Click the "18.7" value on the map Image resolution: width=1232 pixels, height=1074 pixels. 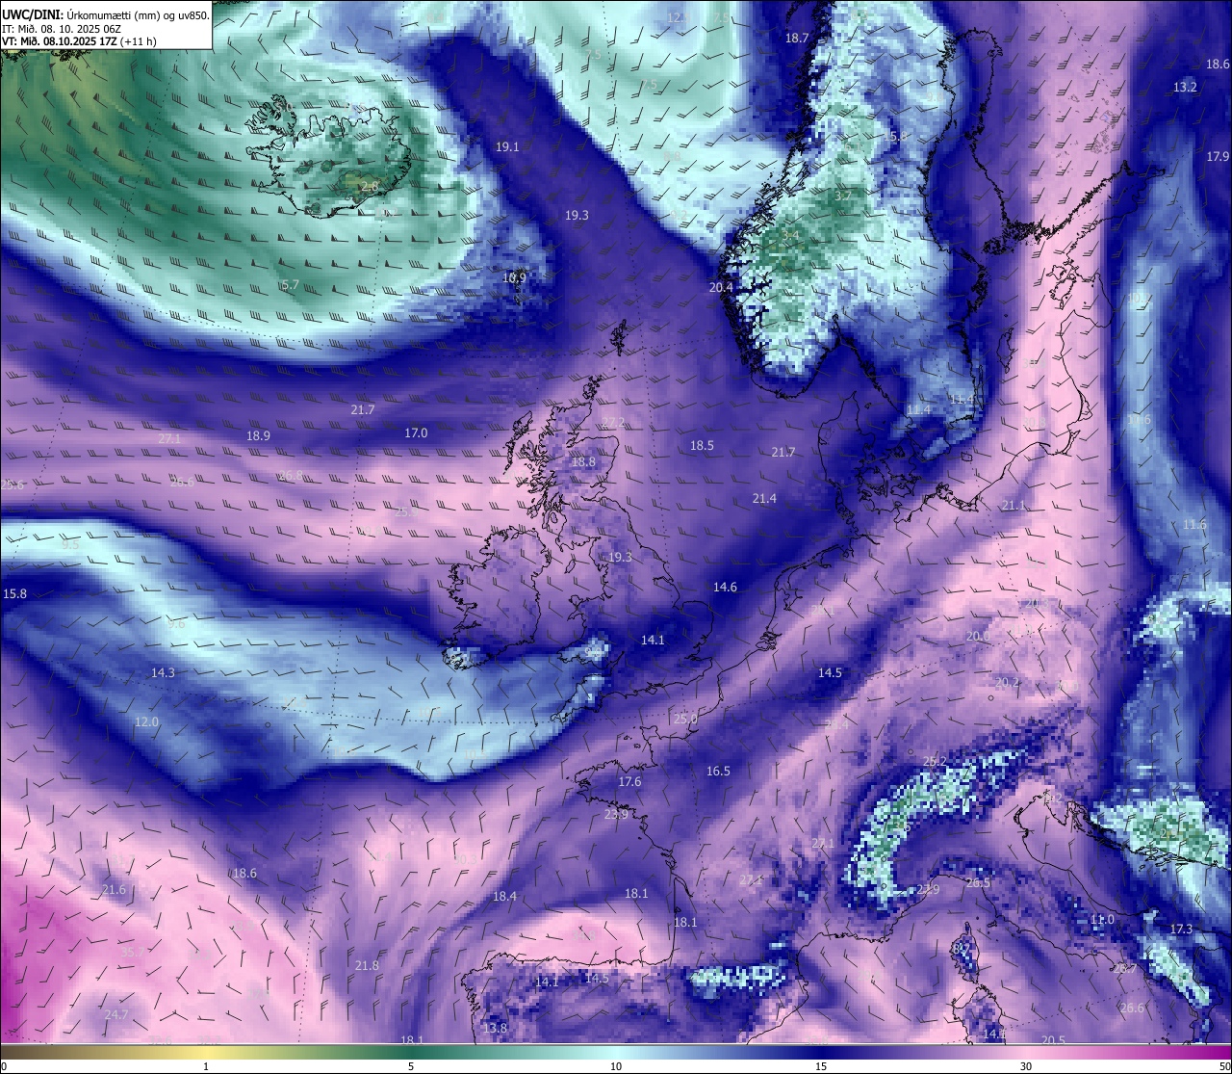tap(797, 39)
